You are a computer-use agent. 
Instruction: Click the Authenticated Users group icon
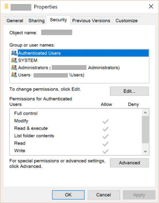(x=14, y=53)
